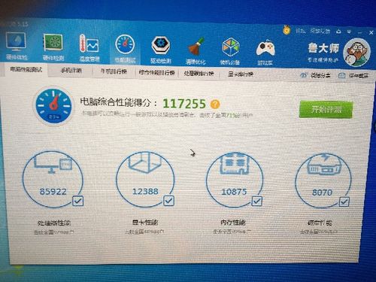Open the 驱动检测 driver detection icon

pyautogui.click(x=161, y=49)
